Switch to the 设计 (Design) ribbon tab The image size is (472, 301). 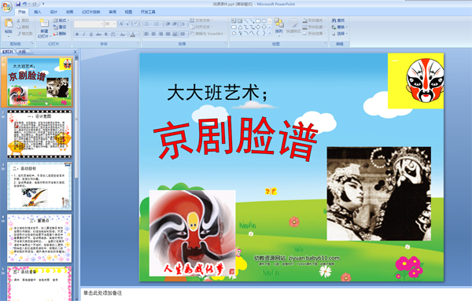click(53, 12)
